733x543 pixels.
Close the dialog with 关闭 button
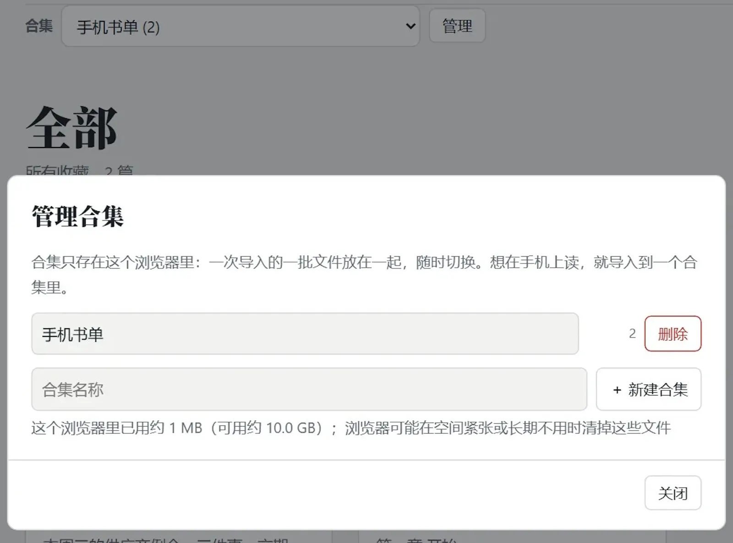tap(673, 493)
